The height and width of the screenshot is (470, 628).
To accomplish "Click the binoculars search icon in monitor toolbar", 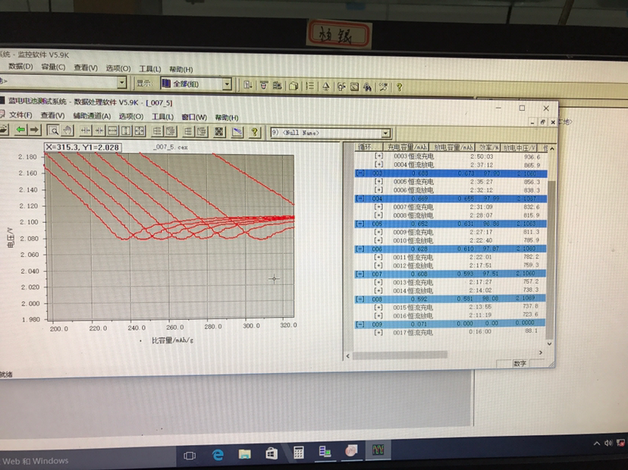I will pos(367,86).
